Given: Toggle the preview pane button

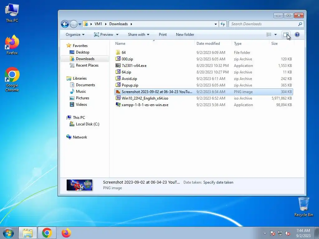Looking at the screenshot, I should (286, 35).
